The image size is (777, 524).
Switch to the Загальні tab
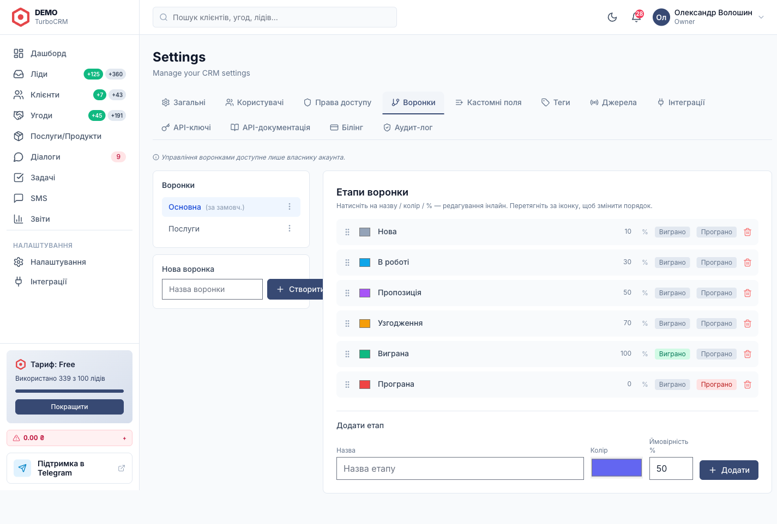(x=184, y=102)
